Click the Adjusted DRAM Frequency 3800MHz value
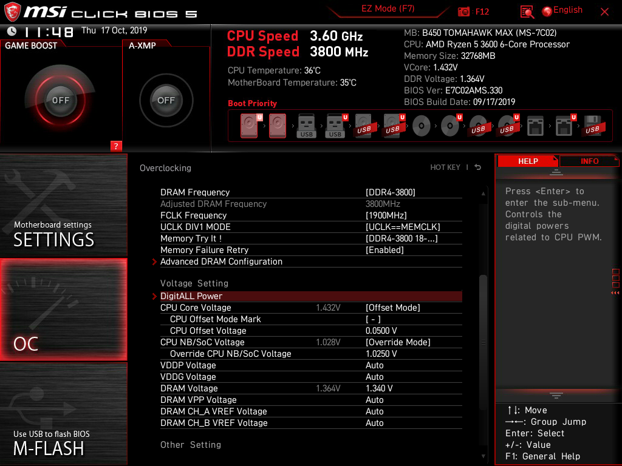Screen dimensions: 622x466 [383, 204]
